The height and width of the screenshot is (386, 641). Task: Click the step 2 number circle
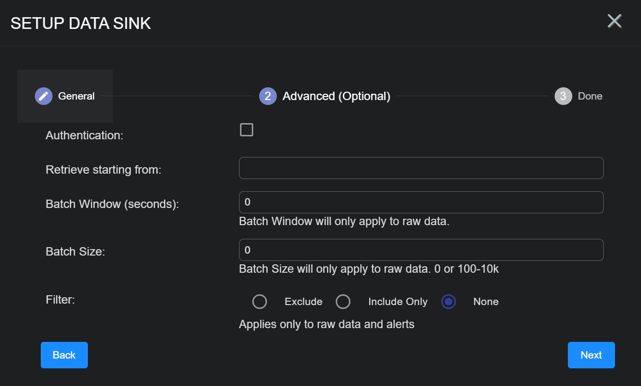(267, 96)
